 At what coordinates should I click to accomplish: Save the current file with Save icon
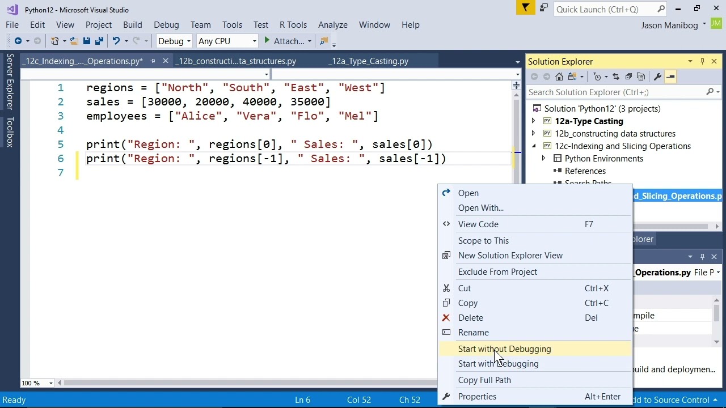(x=87, y=41)
